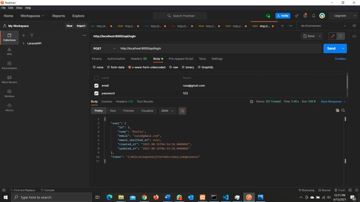Enable the name parameter checkbox

click(96, 78)
